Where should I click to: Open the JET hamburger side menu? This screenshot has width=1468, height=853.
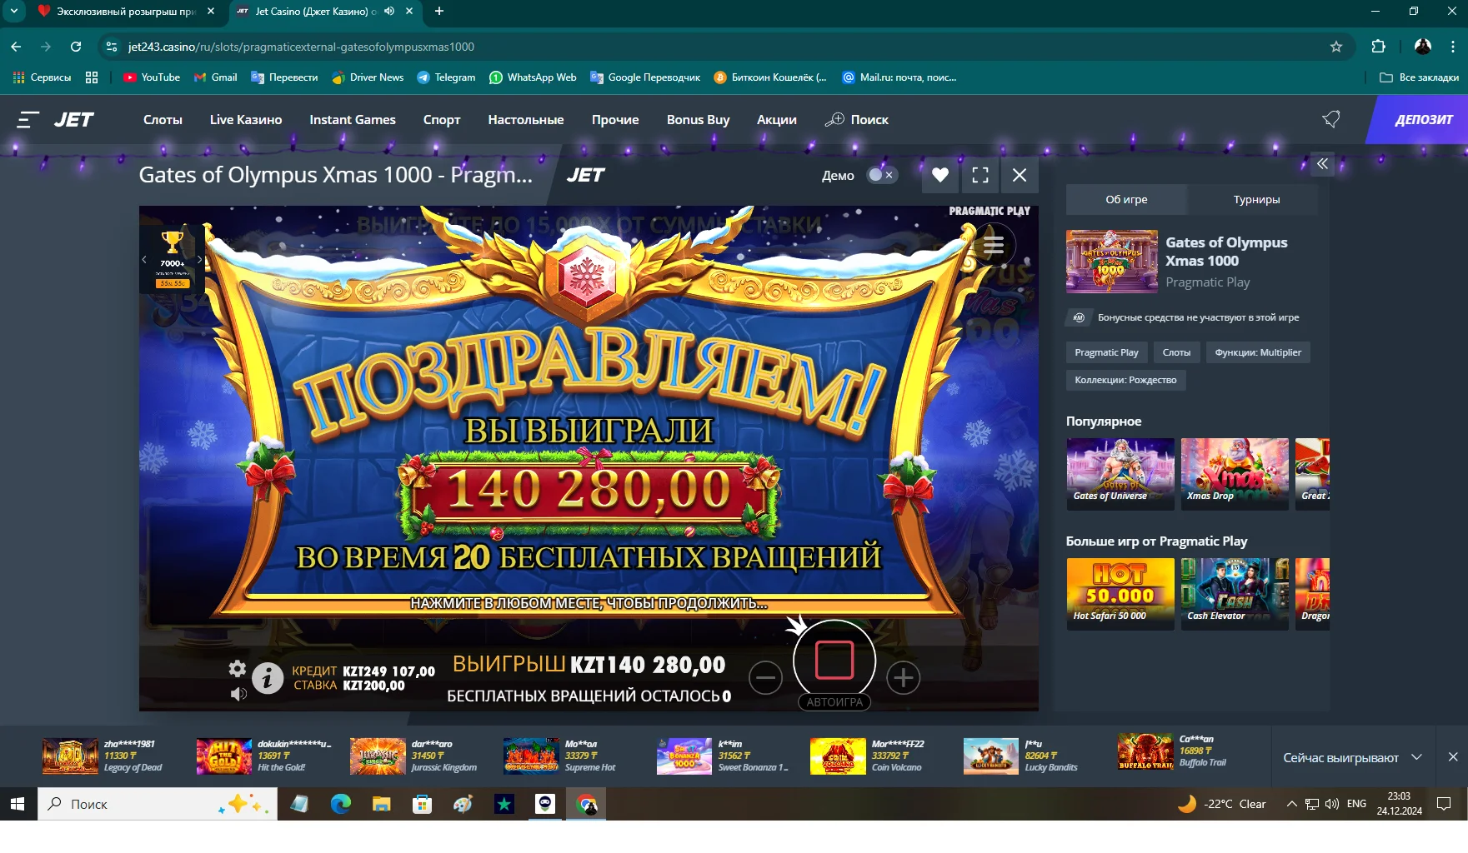tap(28, 120)
